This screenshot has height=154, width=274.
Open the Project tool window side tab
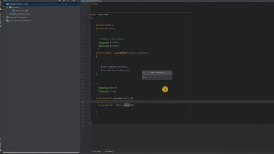click(x=1, y=5)
